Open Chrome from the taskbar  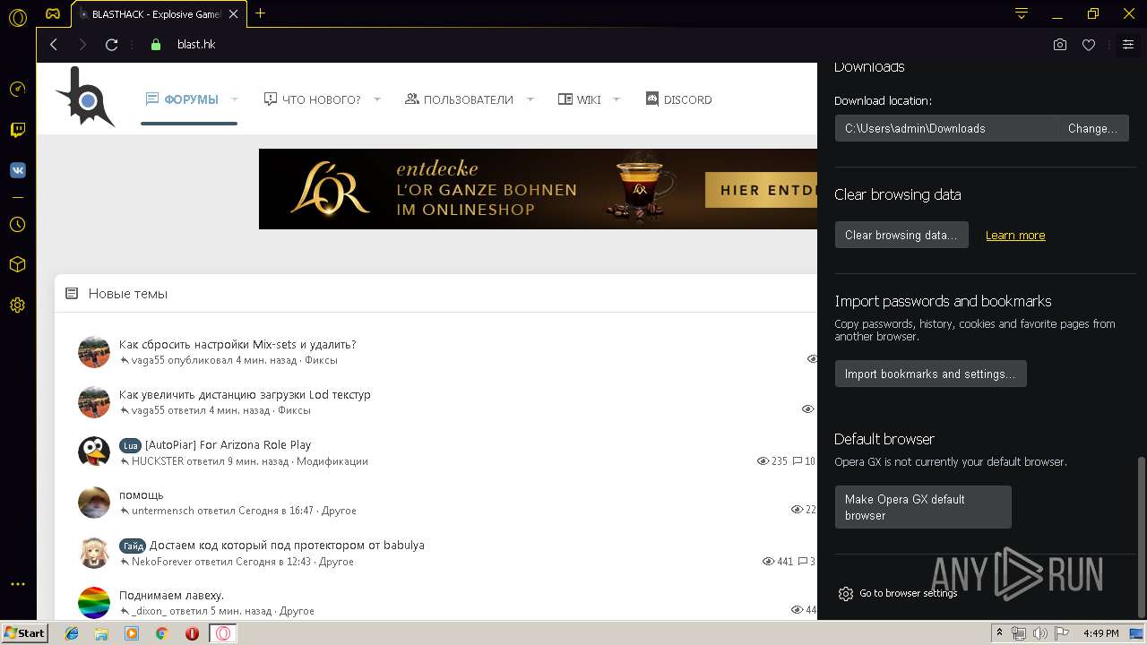tap(162, 633)
